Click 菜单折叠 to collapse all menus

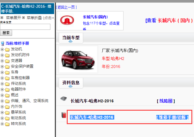point(34,18)
